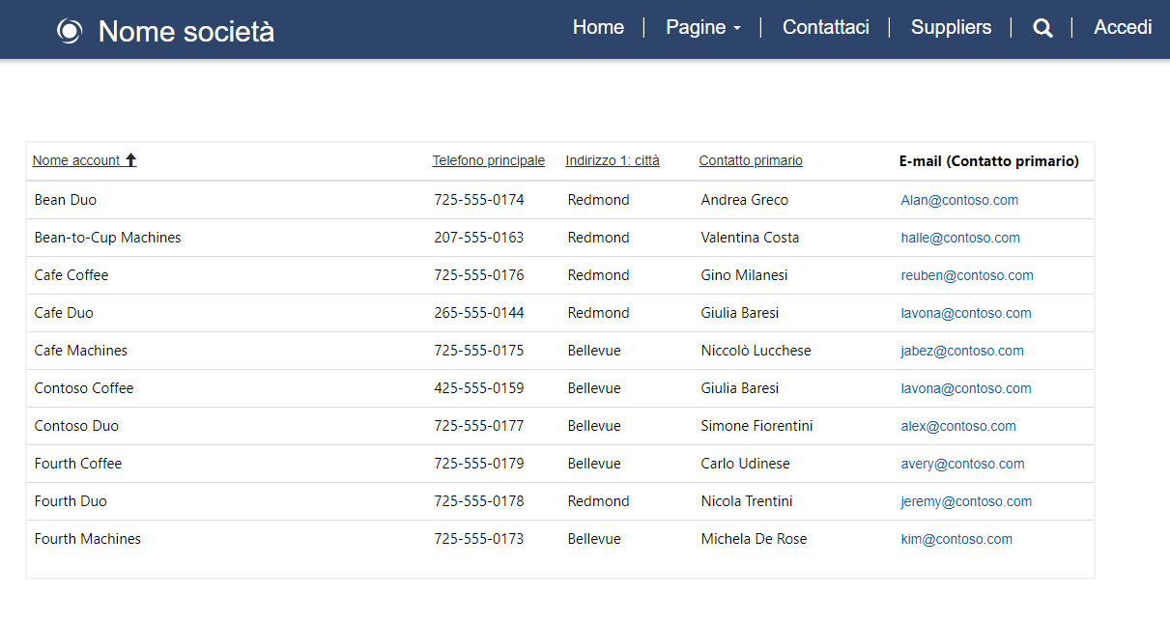Click the Fourth Coffee account cell
The height and width of the screenshot is (623, 1170).
tap(78, 464)
